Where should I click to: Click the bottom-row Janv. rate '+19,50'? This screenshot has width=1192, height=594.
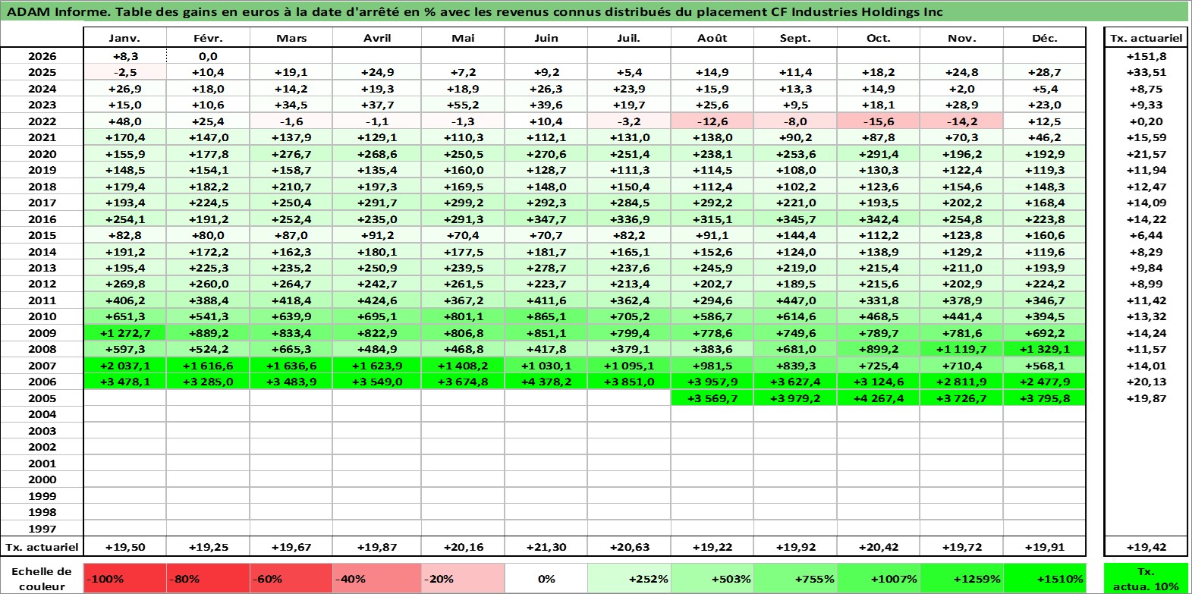point(124,547)
